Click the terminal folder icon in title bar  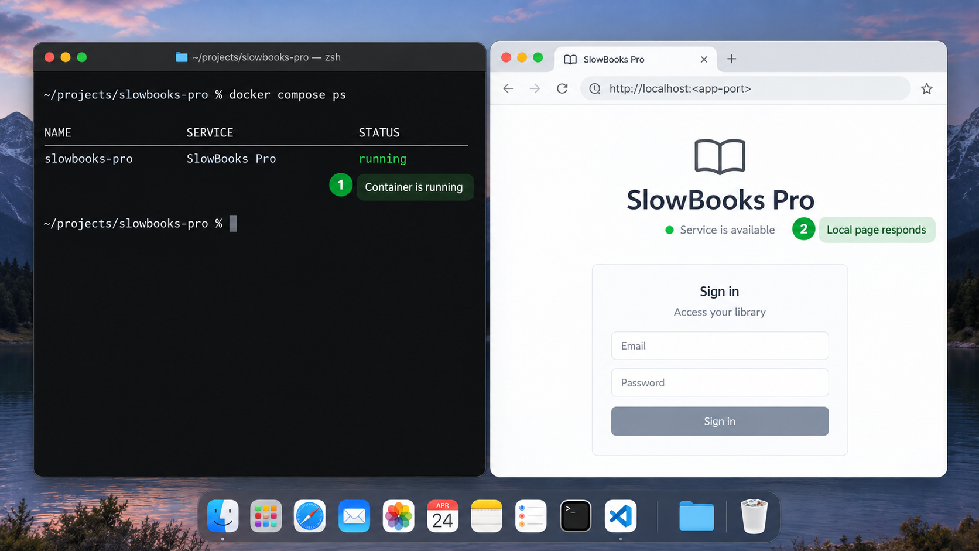pos(182,57)
